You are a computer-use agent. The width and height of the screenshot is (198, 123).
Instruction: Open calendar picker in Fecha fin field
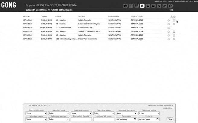pyautogui.click(x=157, y=119)
